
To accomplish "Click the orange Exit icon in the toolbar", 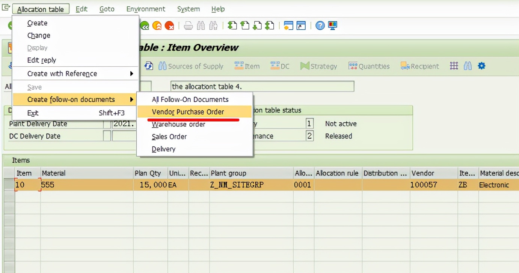I will coord(157,25).
